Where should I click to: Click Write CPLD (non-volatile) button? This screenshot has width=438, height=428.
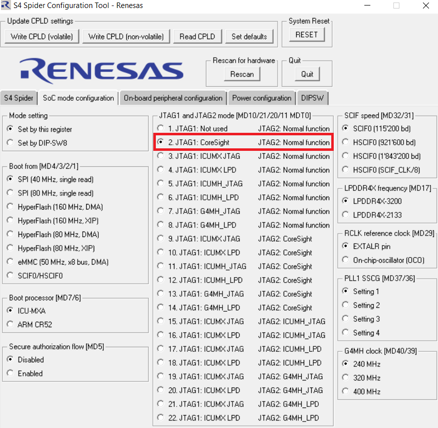(x=126, y=37)
